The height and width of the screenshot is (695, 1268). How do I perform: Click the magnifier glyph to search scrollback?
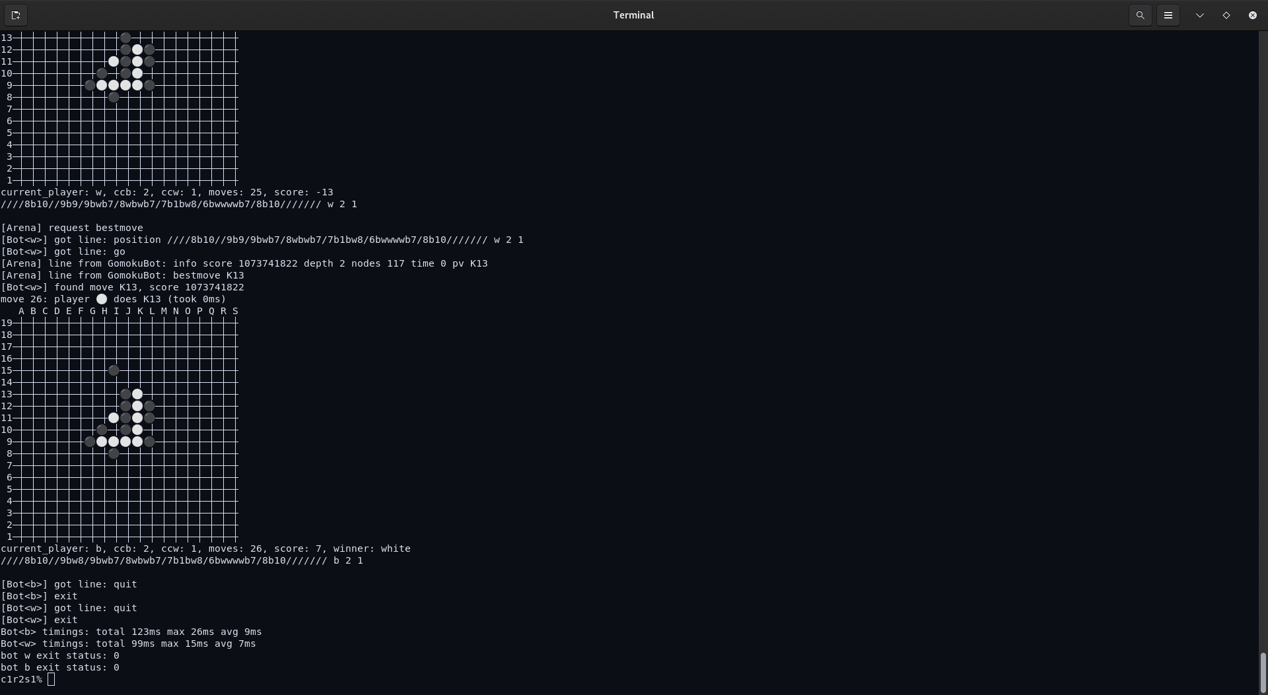[1140, 15]
